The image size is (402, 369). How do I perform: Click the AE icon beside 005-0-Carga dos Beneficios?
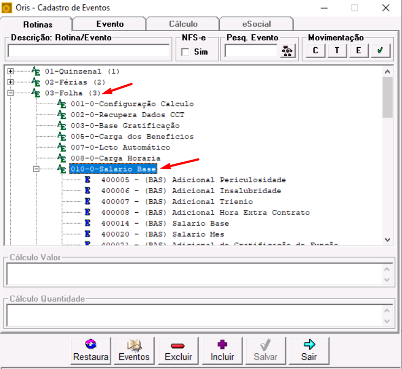pyautogui.click(x=61, y=136)
